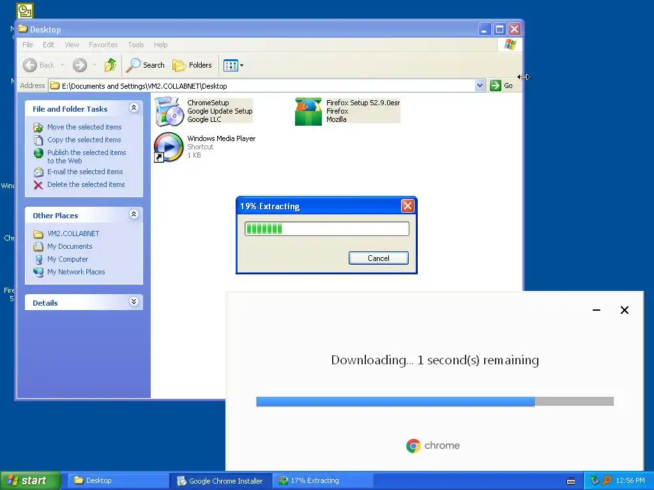Viewport: 654px width, 490px height.
Task: Switch to 17% Extracting taskbar button
Action: (x=323, y=480)
